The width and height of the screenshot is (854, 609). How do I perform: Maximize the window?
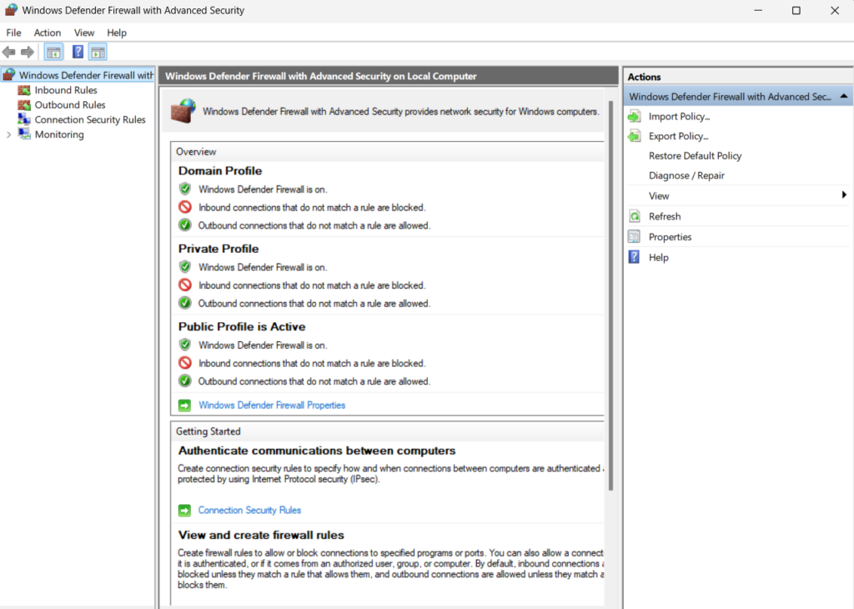[x=796, y=10]
